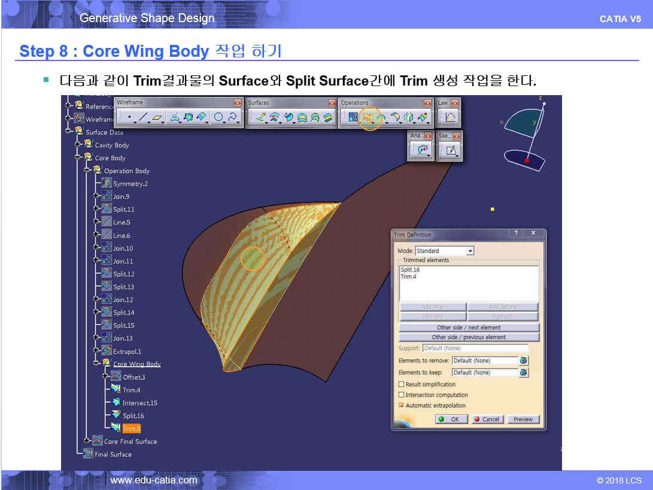This screenshot has height=490, width=653.
Task: Expand the Cavity Body tree node
Action: click(79, 145)
